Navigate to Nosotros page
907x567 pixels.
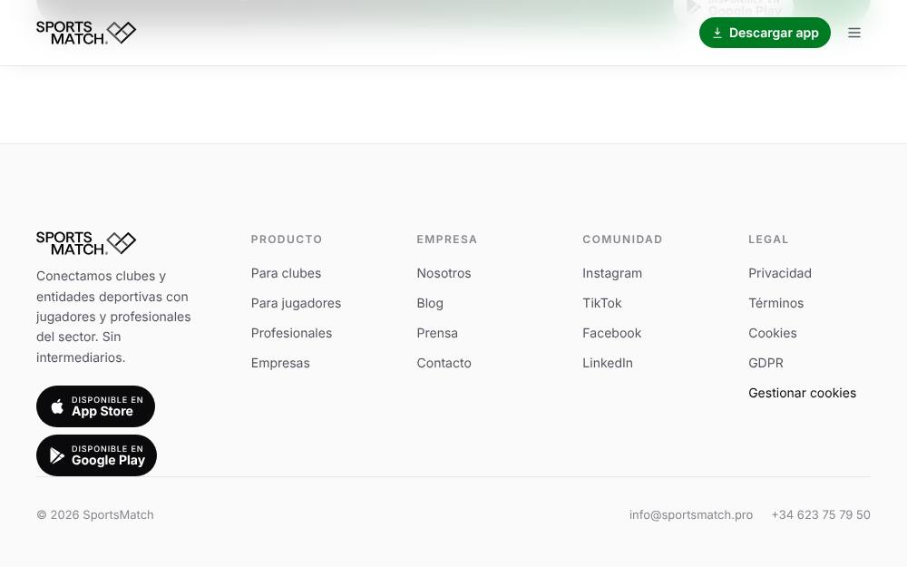pyautogui.click(x=444, y=273)
